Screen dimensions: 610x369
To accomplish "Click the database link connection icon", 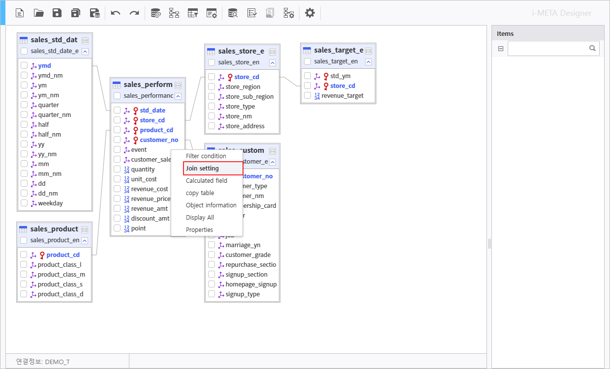I will 155,13.
